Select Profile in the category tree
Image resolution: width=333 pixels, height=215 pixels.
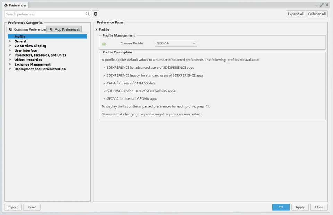[20, 36]
